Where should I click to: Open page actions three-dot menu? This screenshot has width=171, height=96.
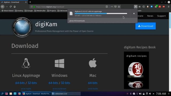coord(112,7)
